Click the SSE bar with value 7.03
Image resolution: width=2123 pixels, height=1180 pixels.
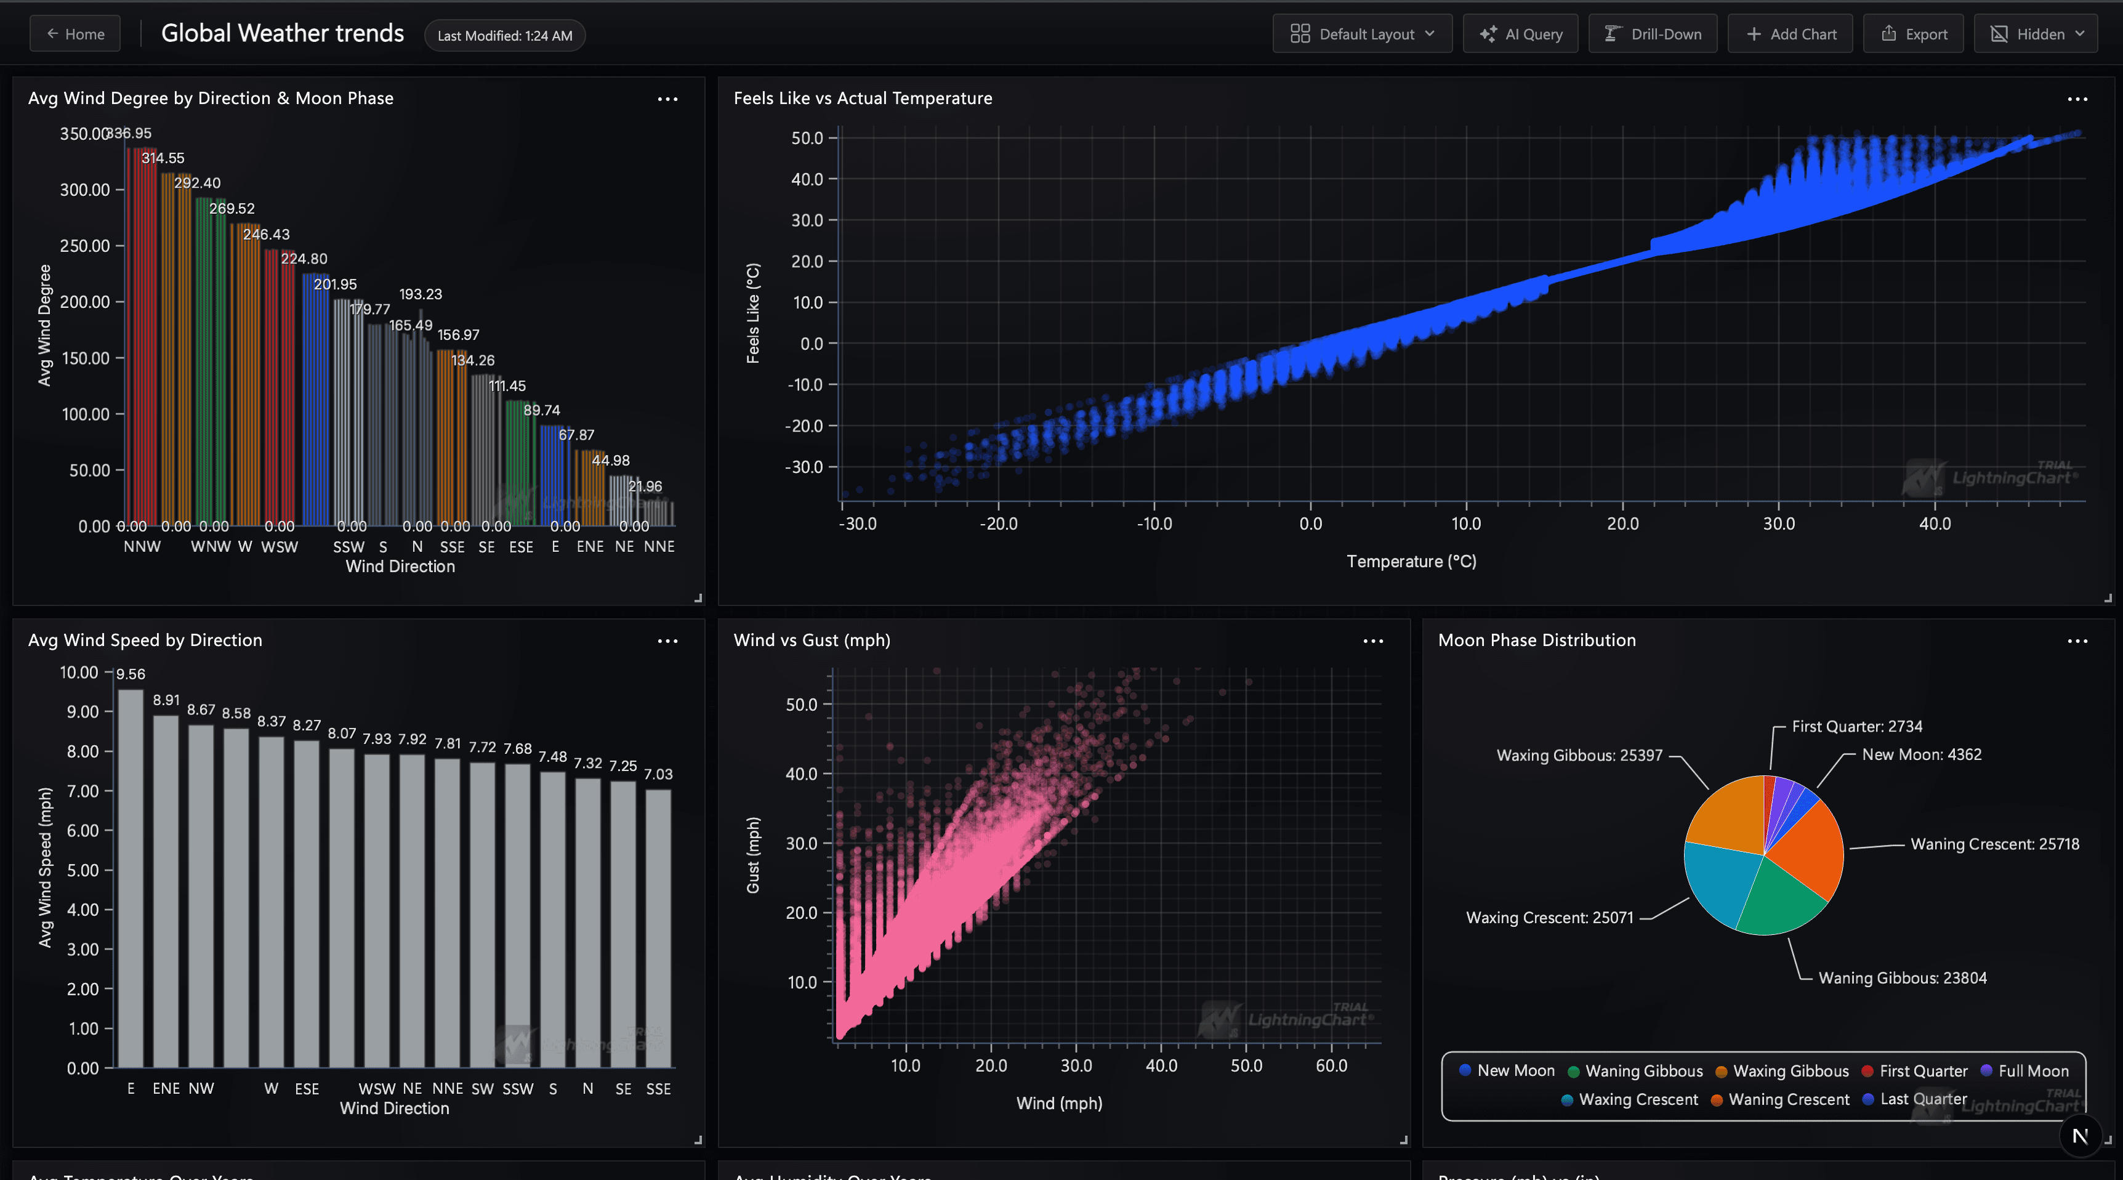(x=658, y=929)
